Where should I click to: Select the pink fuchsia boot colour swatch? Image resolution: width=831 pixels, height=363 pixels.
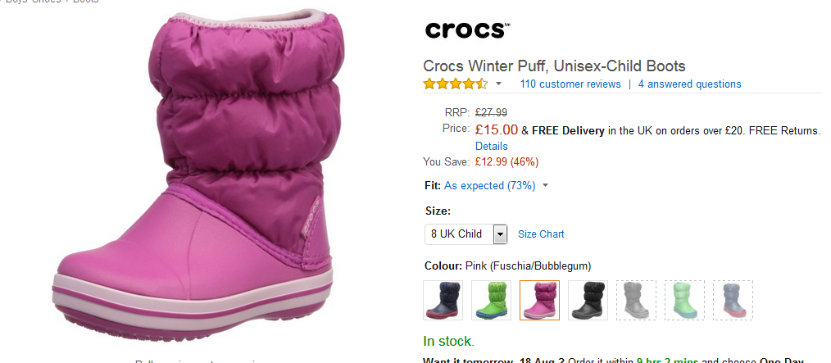click(x=539, y=301)
